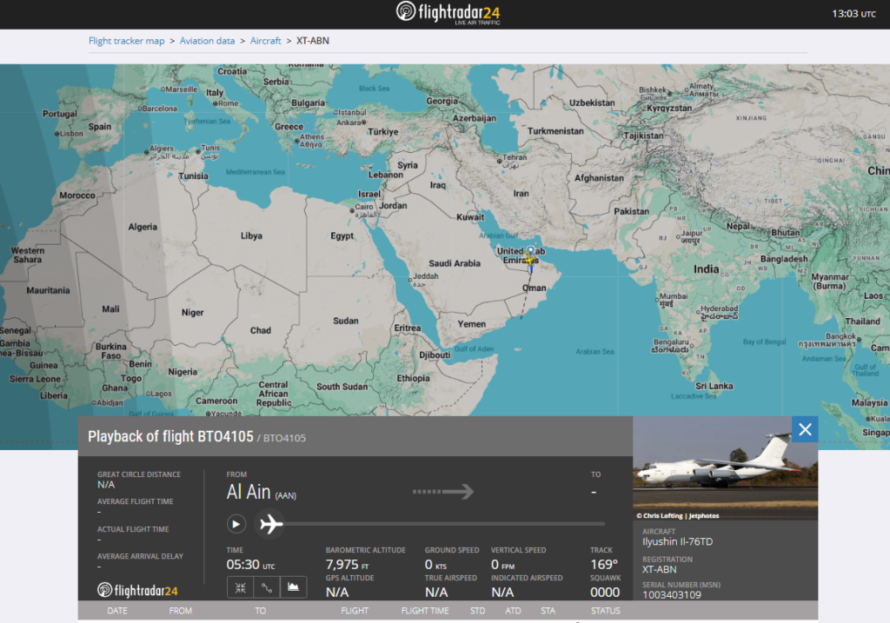Click track value 169°
890x623 pixels.
click(x=604, y=565)
